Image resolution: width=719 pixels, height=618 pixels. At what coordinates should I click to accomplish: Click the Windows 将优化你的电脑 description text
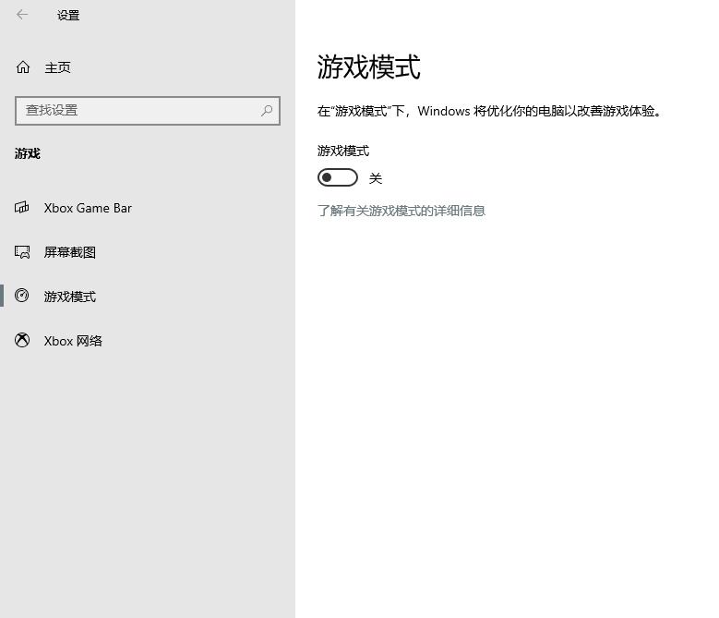[490, 111]
